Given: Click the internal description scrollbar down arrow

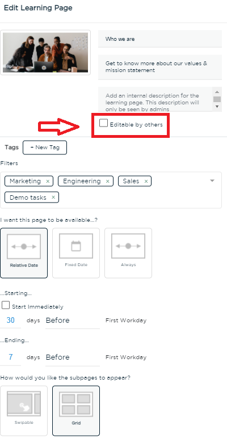Looking at the screenshot, I should pyautogui.click(x=217, y=107).
